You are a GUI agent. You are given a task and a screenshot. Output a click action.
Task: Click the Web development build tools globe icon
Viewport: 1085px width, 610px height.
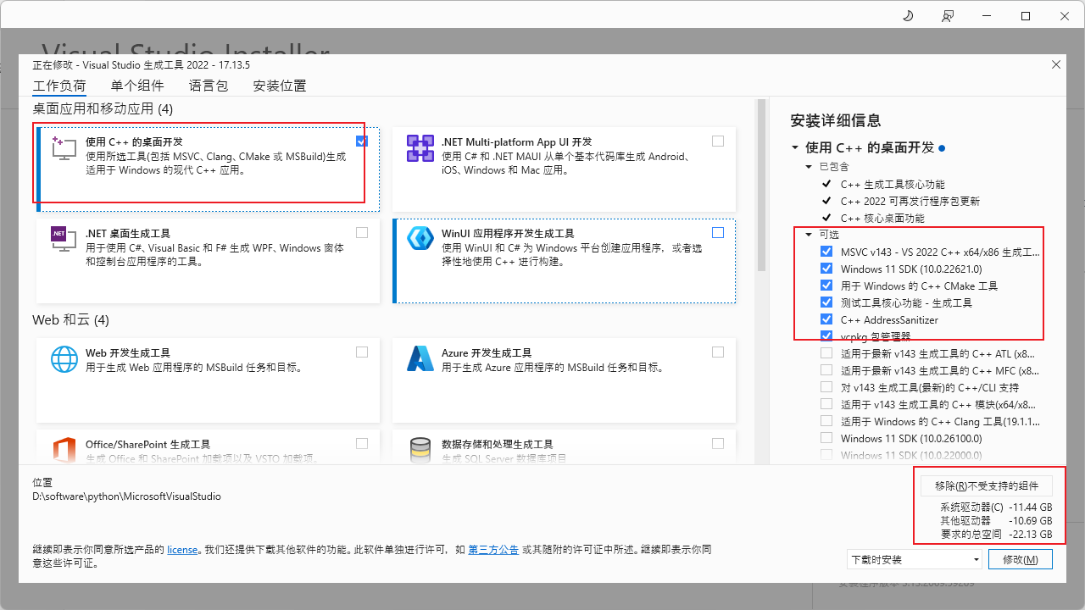(x=64, y=358)
